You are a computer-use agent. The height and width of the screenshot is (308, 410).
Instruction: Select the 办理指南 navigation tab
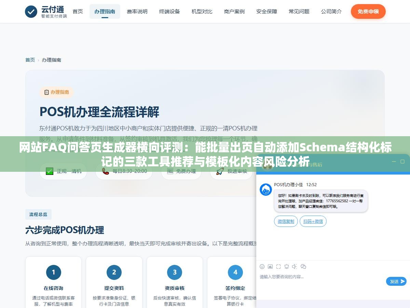[x=105, y=12]
